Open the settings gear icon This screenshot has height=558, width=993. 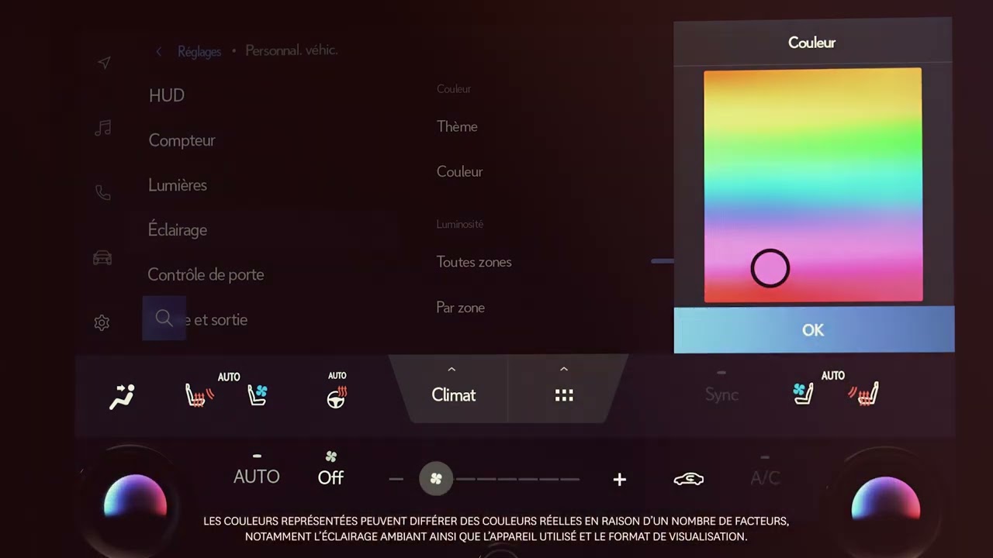click(102, 323)
